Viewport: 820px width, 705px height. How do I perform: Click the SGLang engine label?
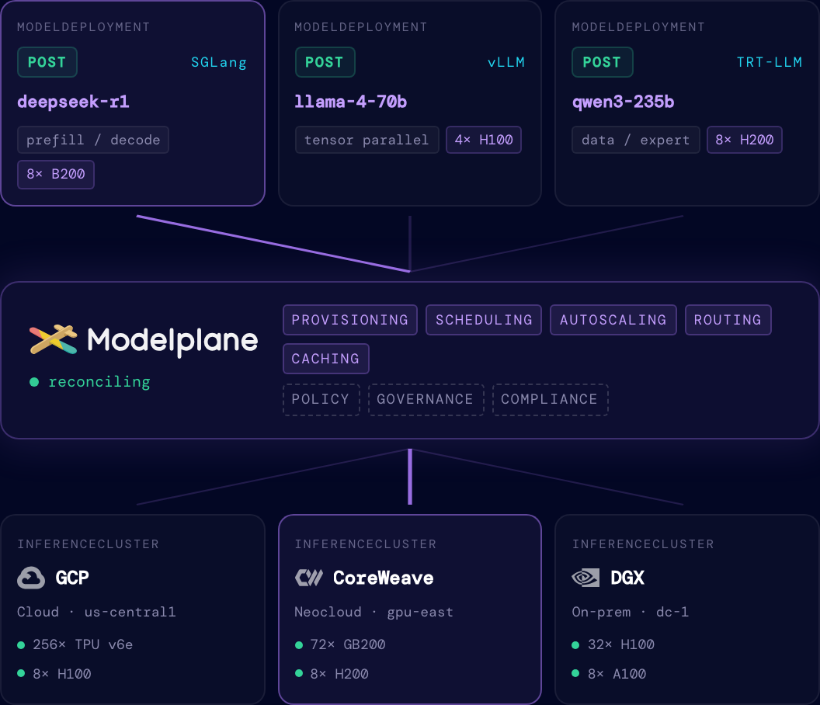click(219, 62)
